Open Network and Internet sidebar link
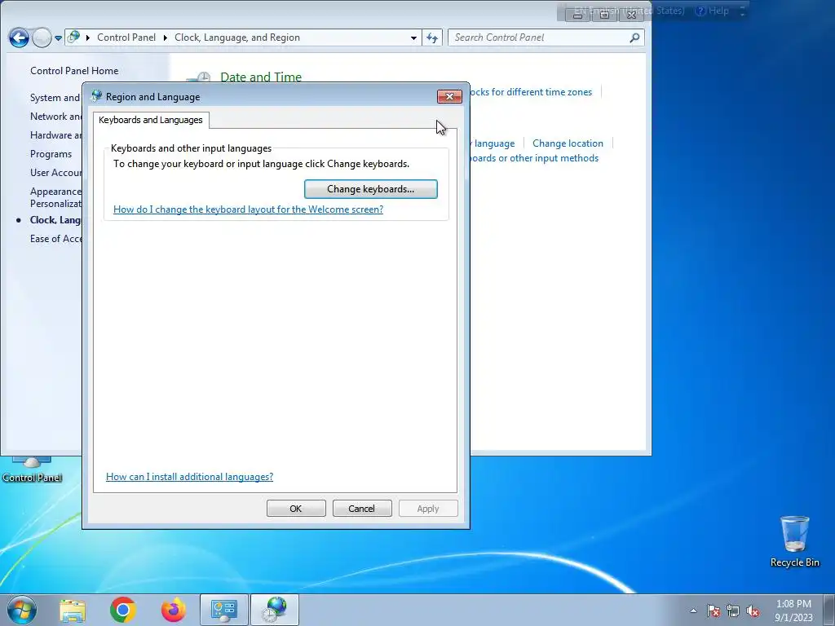This screenshot has height=626, width=835. (x=55, y=116)
